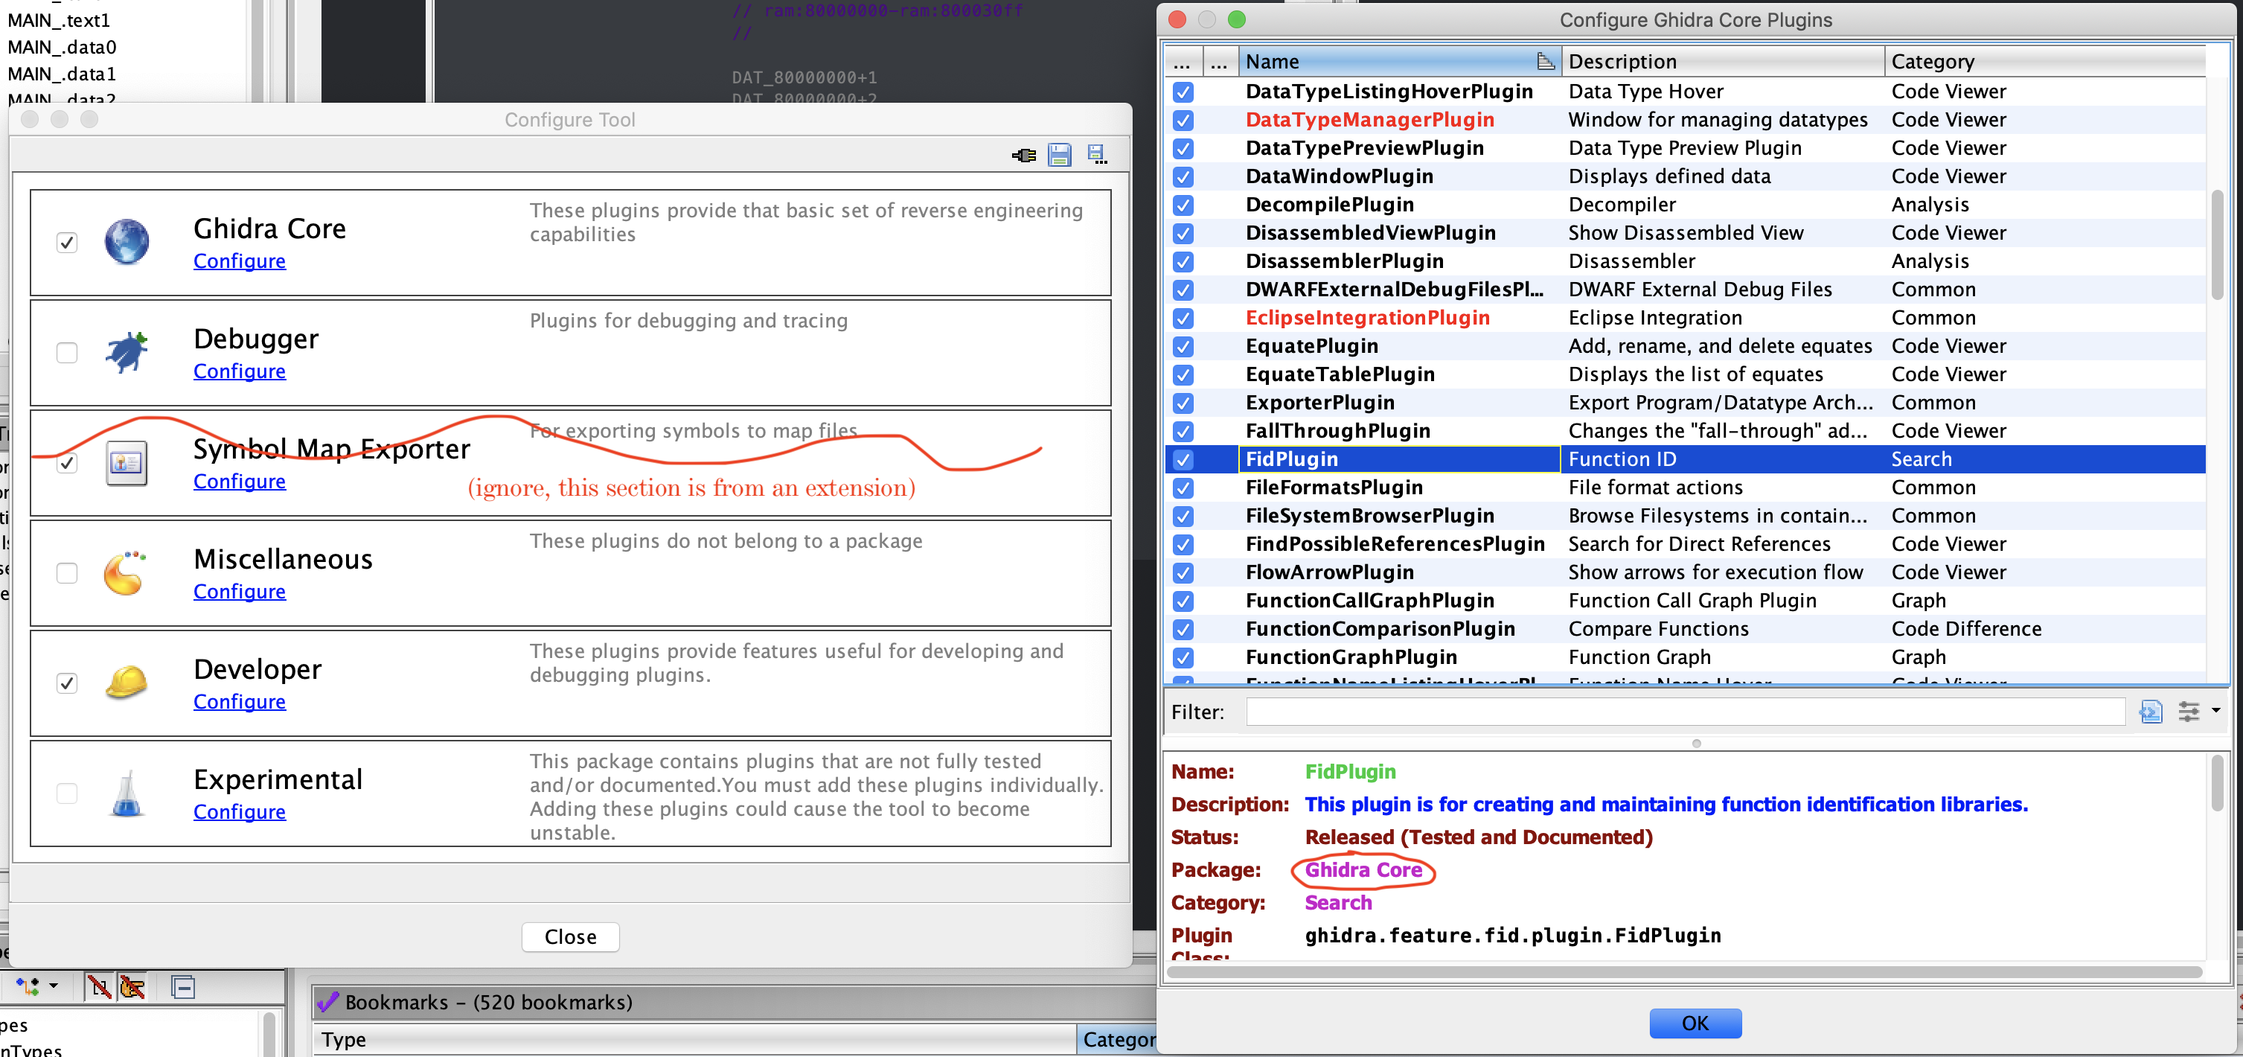Sort by the Category column header
2243x1057 pixels.
tap(2044, 62)
